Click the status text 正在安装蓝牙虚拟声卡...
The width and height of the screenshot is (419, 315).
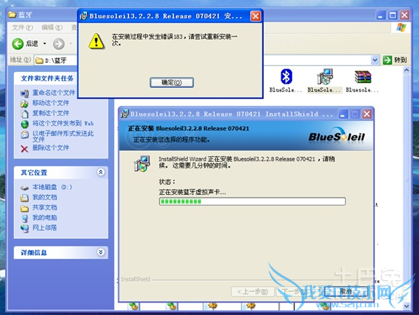click(193, 192)
